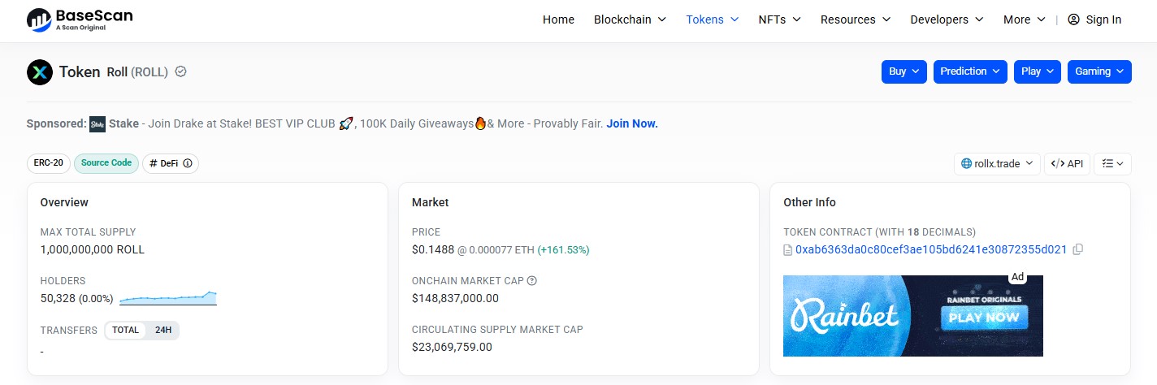Follow the Join Now sponsored link
The height and width of the screenshot is (385, 1157).
(x=632, y=123)
